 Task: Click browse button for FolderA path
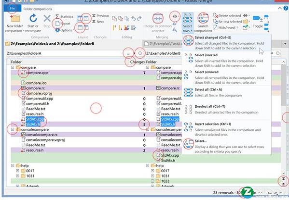click(x=128, y=53)
